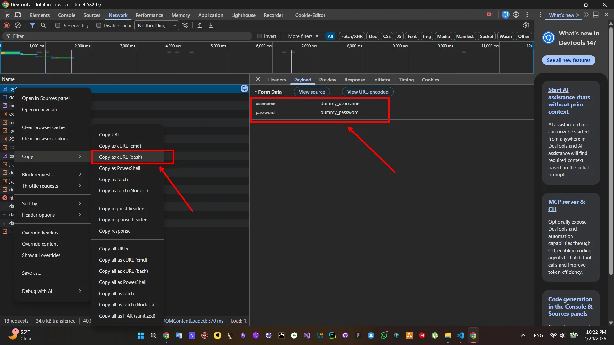614x345 pixels.
Task: Click View URL-encoded button
Action: click(x=368, y=92)
